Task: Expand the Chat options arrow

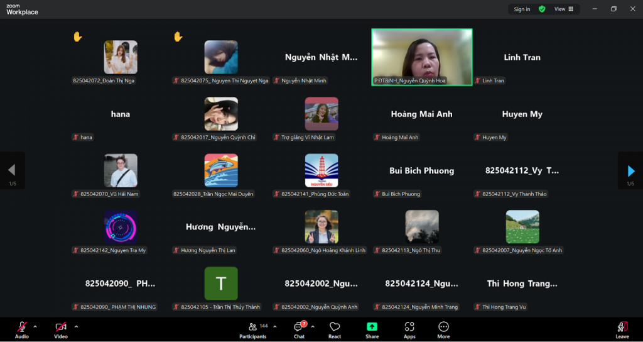Action: click(313, 326)
